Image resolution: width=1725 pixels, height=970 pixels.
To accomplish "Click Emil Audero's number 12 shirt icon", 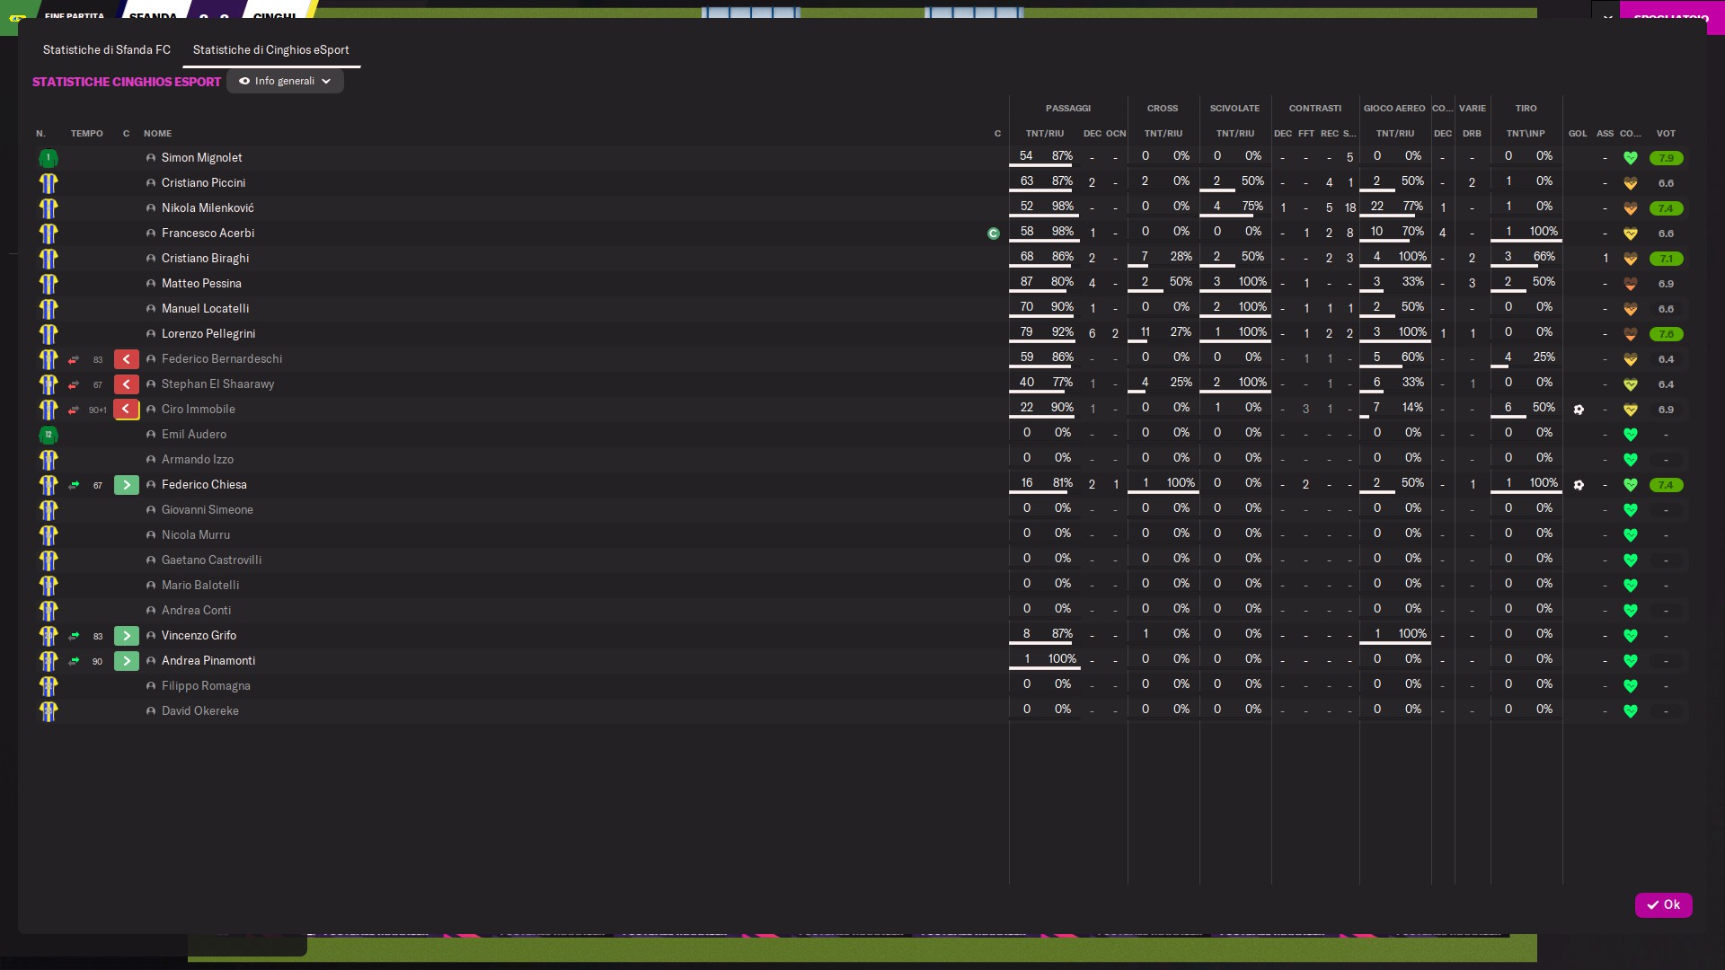I will point(49,435).
